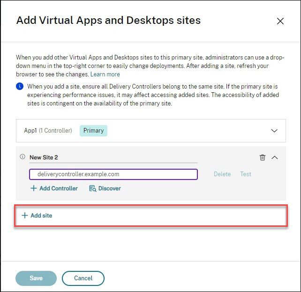Image resolution: width=301 pixels, height=292 pixels.
Task: Click Delete next to the controller address
Action: 222,174
